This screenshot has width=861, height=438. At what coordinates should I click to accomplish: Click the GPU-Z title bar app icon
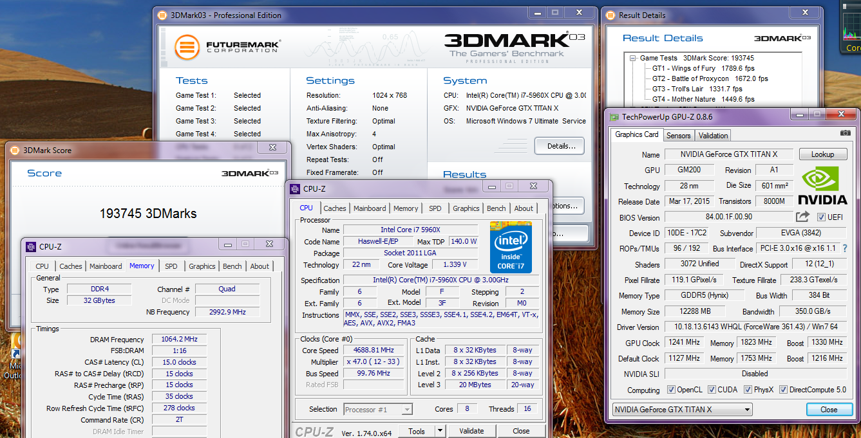tap(614, 117)
